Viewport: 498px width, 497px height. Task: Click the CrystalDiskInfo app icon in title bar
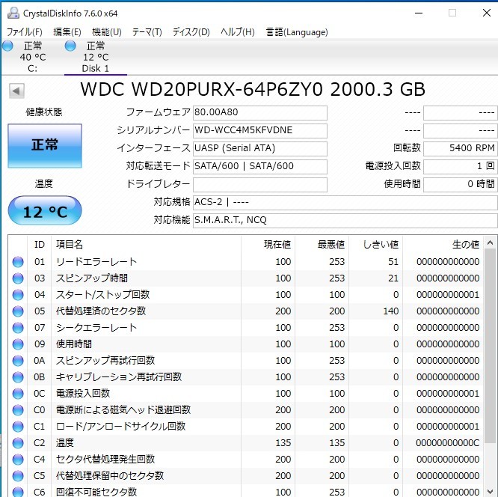pos(13,13)
